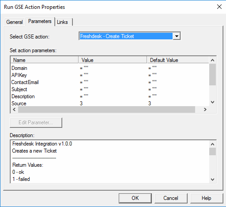Close the dialog with the X button
Screen dimensions: 226x207
[x=219, y=7]
